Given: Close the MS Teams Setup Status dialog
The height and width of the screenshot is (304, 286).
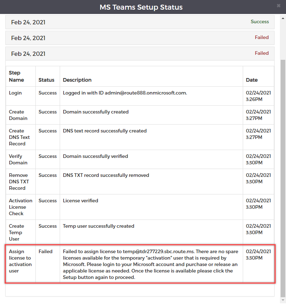Looking at the screenshot, I should pos(278,6).
